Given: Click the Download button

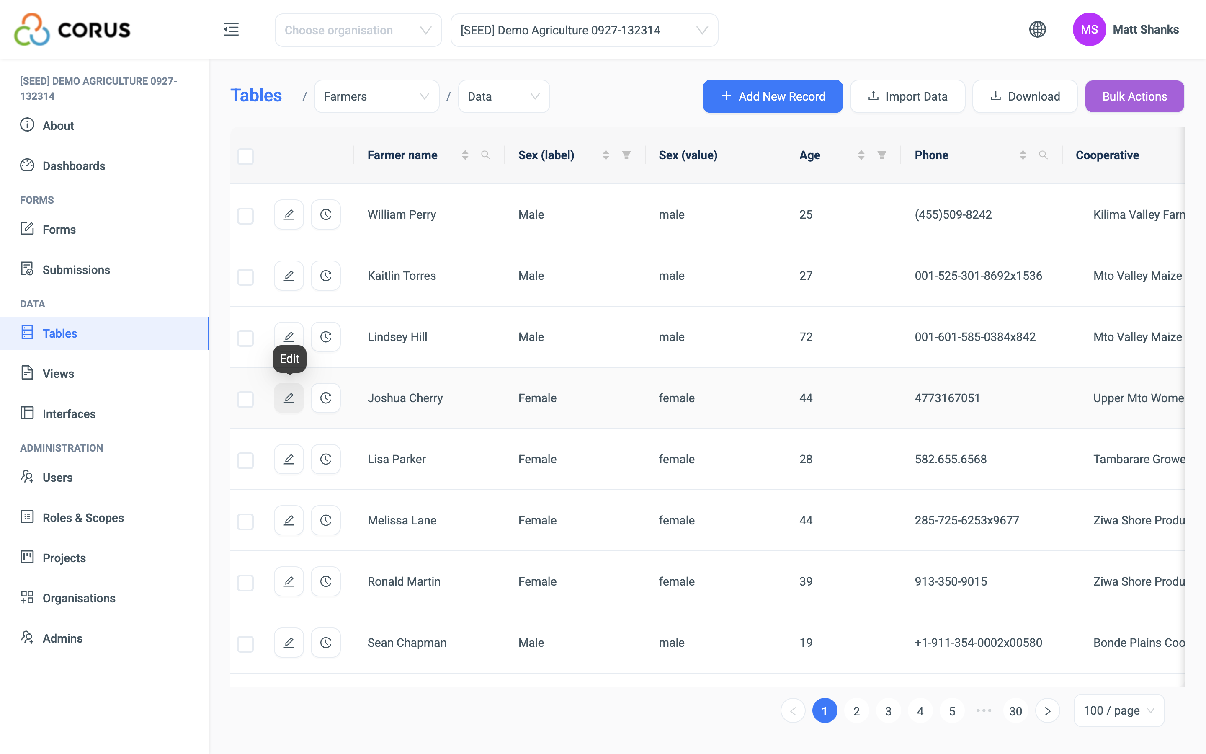Looking at the screenshot, I should [x=1025, y=96].
